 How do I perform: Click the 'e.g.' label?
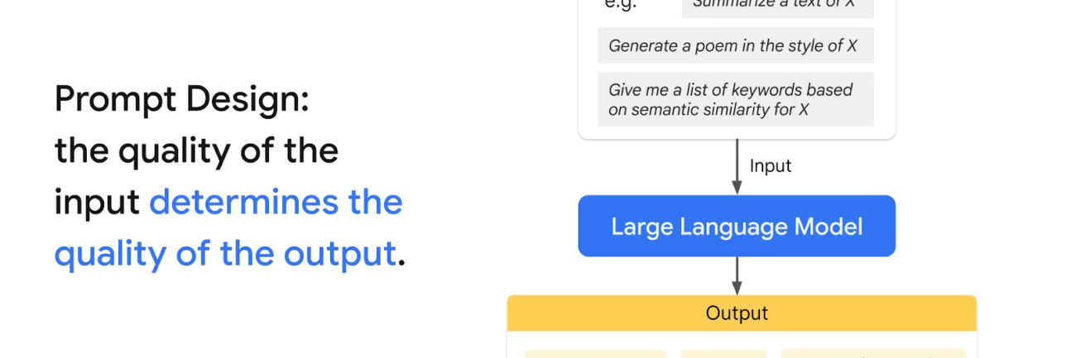coord(622,5)
